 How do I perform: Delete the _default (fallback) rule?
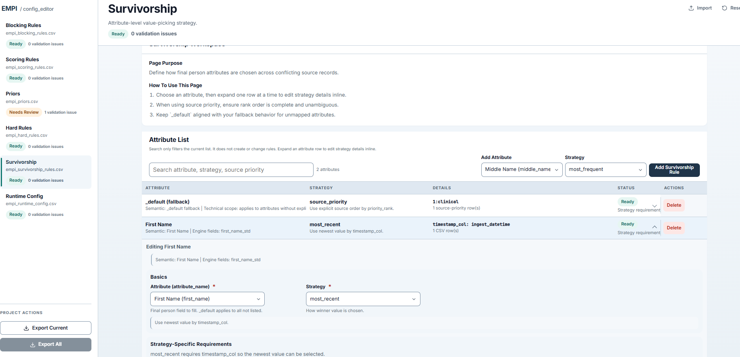674,205
